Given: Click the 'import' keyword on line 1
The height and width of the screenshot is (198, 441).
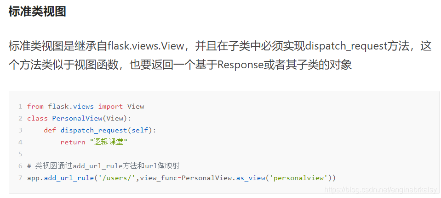Looking at the screenshot, I should click(110, 106).
